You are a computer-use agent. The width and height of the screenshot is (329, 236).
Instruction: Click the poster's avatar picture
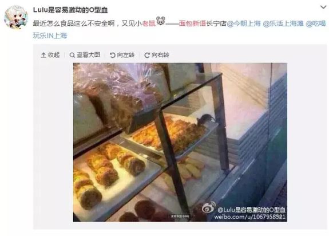tap(16, 17)
